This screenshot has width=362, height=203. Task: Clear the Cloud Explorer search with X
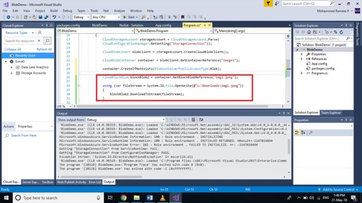point(39,41)
